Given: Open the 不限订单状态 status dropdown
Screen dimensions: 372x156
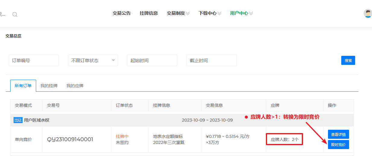Looking at the screenshot, I should (x=93, y=60).
